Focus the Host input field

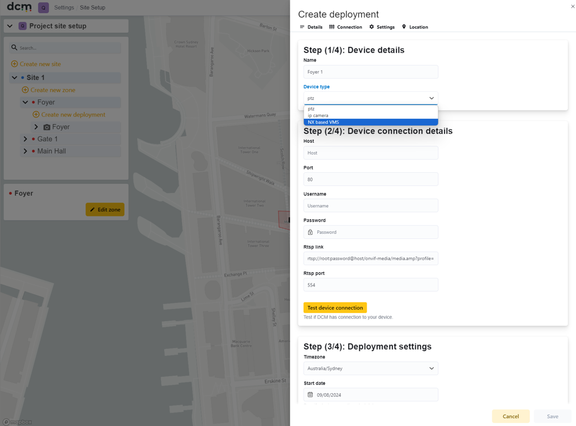click(371, 153)
